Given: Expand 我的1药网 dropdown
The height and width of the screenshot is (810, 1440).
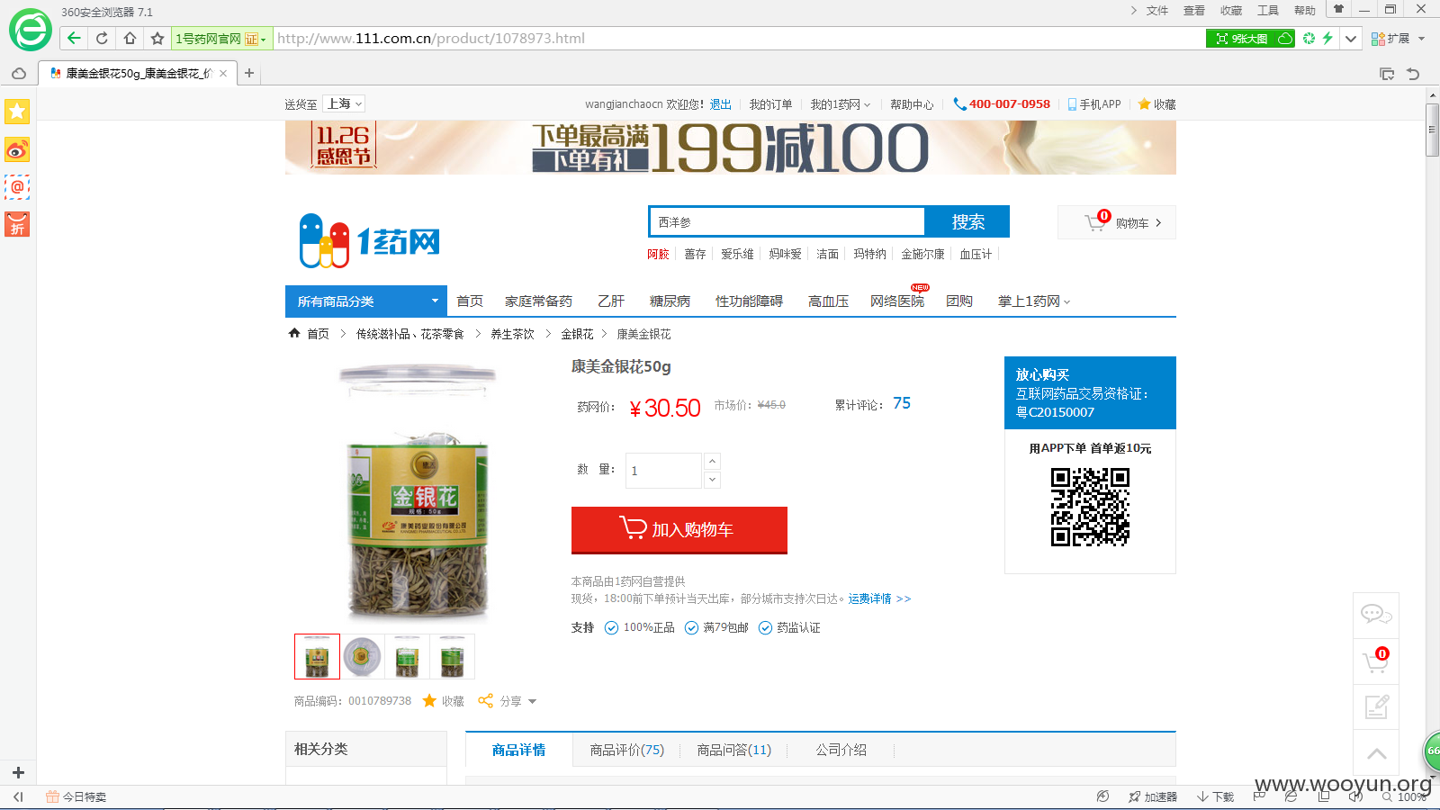Looking at the screenshot, I should (840, 104).
